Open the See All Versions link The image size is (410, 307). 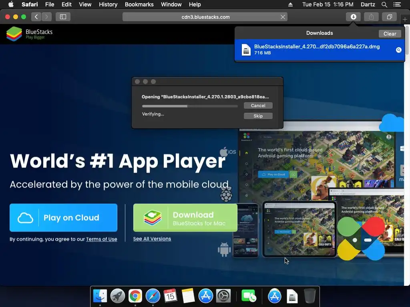152,239
